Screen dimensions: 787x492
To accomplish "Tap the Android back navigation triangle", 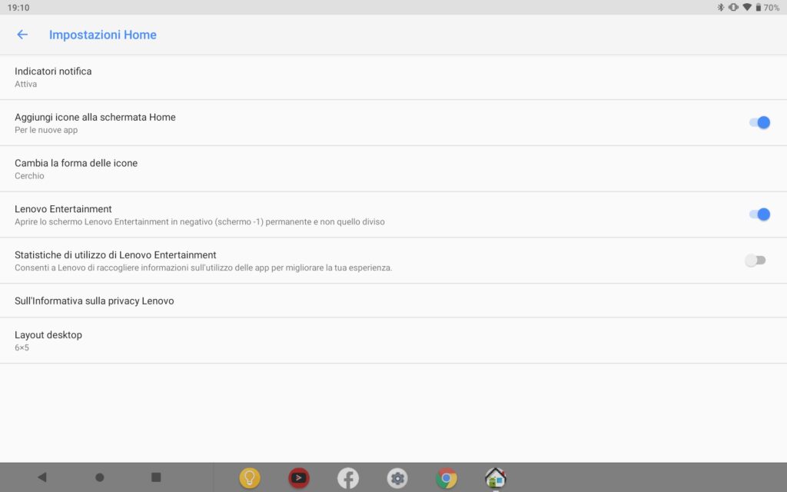I will (42, 477).
